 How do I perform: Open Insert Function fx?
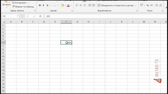coord(40,16)
